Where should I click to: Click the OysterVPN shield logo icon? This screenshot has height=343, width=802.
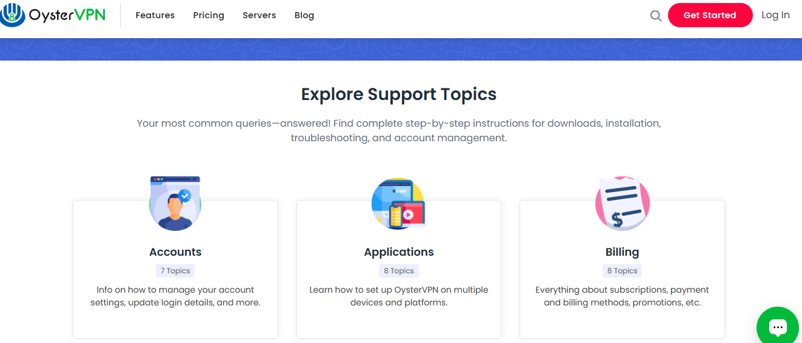12,15
